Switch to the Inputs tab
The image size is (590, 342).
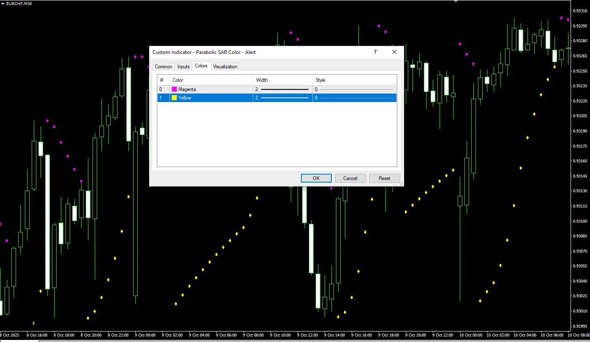pos(183,67)
